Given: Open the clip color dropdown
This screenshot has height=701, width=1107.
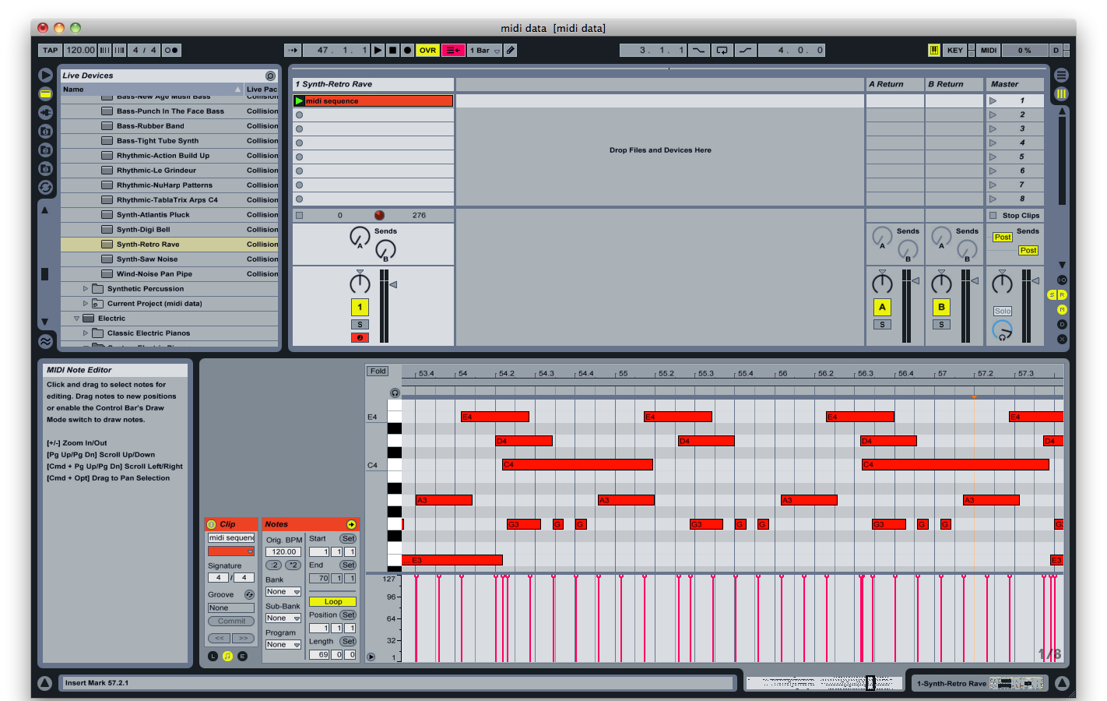Looking at the screenshot, I should 231,551.
